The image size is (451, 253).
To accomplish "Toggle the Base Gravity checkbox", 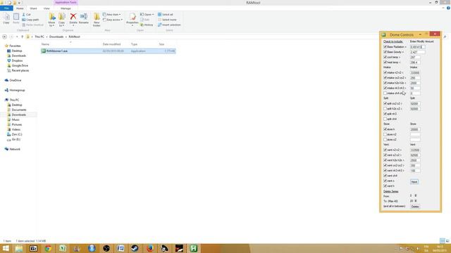I will click(x=385, y=52).
